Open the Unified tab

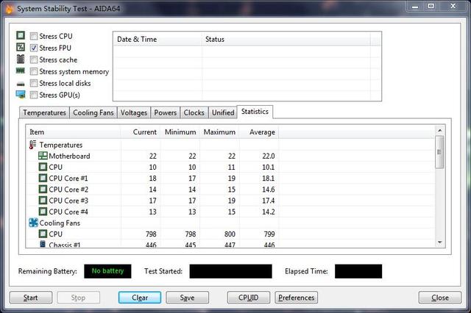223,112
